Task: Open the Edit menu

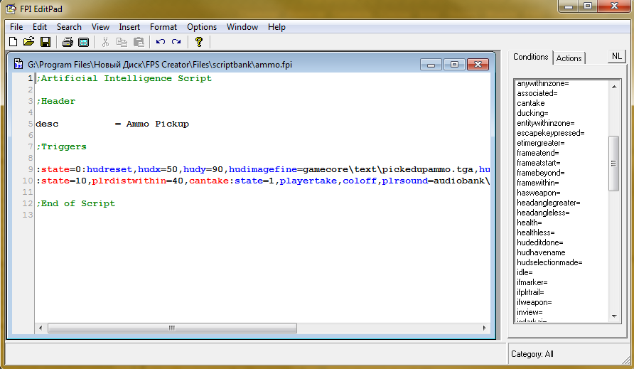Action: point(40,27)
